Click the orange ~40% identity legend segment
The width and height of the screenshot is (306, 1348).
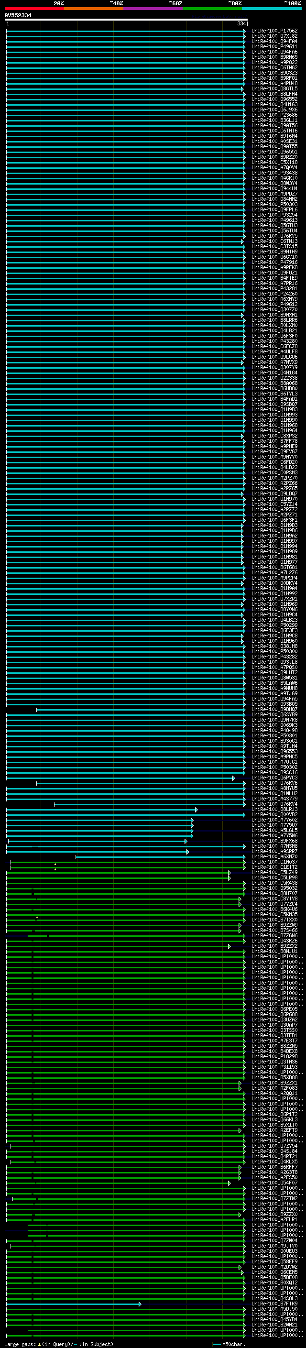click(94, 9)
